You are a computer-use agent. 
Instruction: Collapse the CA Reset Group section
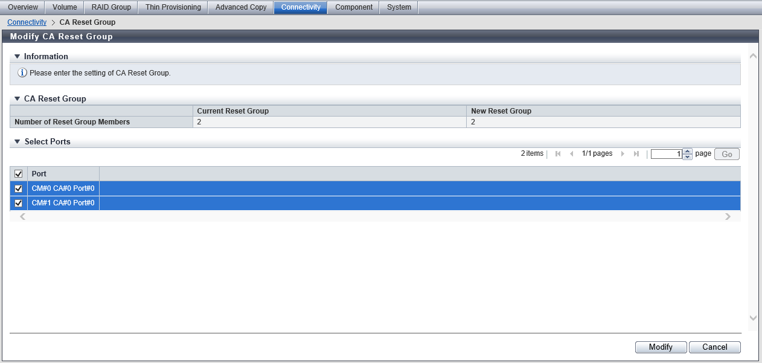coord(18,99)
